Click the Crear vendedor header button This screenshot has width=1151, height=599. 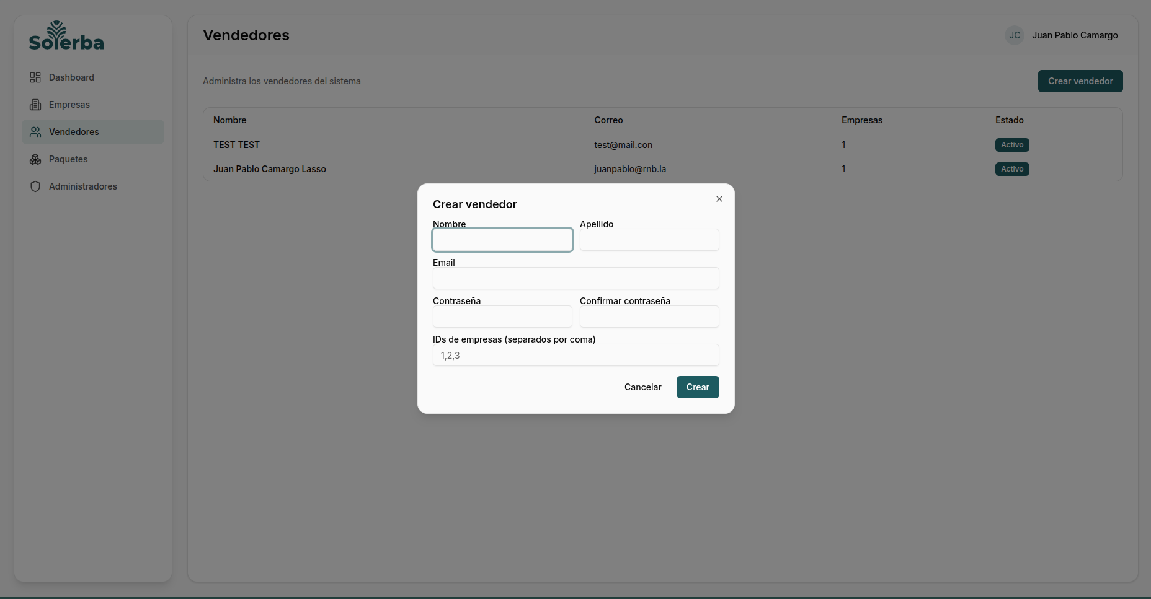click(1080, 81)
